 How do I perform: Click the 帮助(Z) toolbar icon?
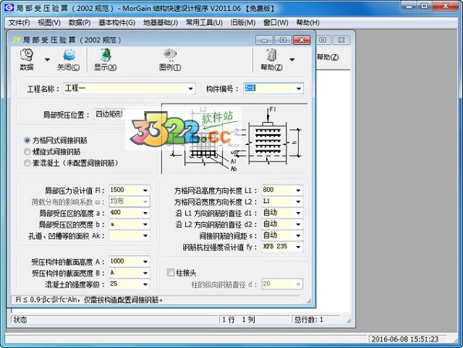(x=272, y=59)
